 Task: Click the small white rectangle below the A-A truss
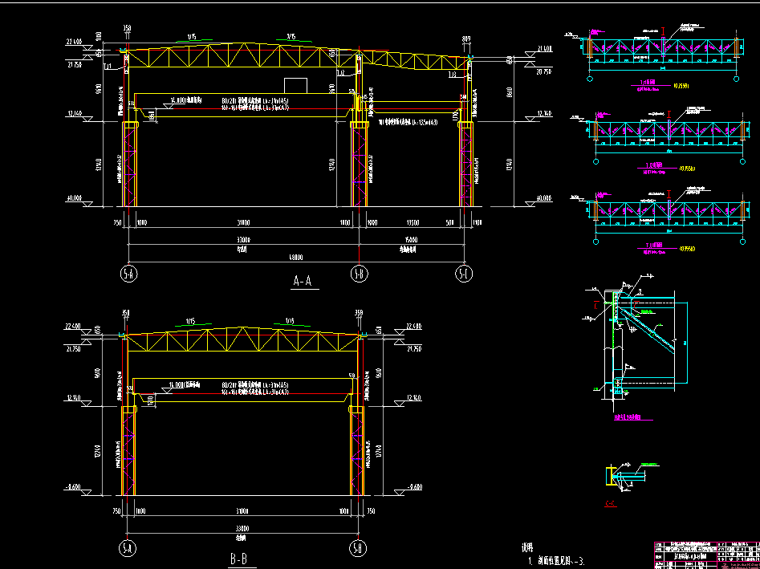[295, 85]
